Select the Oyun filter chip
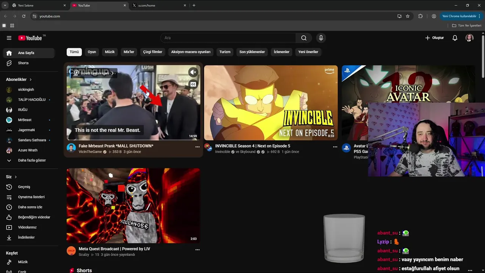Image resolution: width=485 pixels, height=273 pixels. (x=92, y=52)
